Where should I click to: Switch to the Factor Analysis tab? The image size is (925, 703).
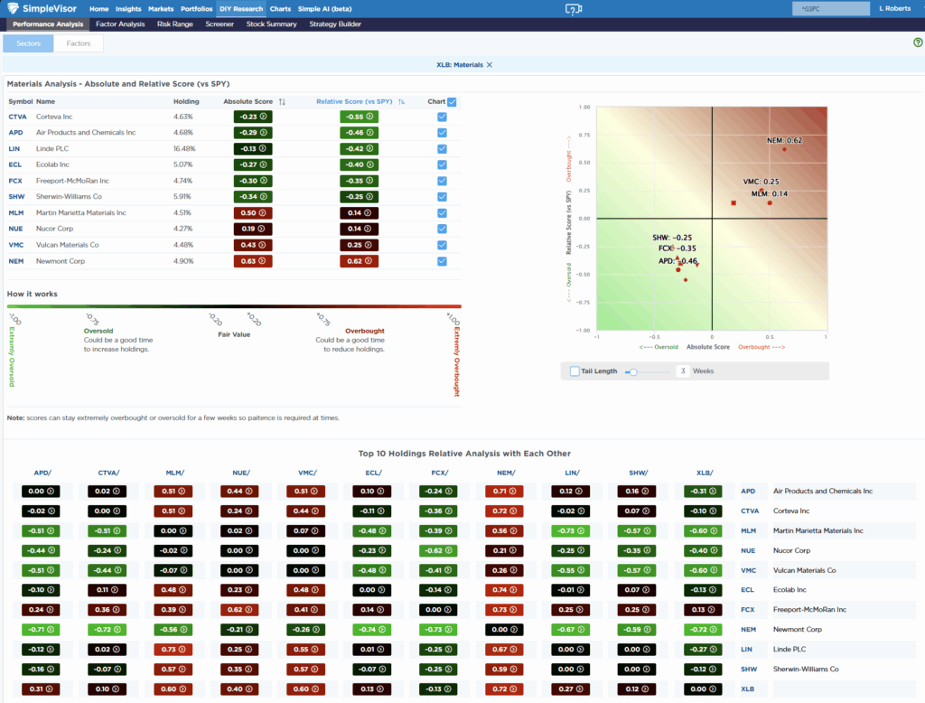pyautogui.click(x=119, y=24)
